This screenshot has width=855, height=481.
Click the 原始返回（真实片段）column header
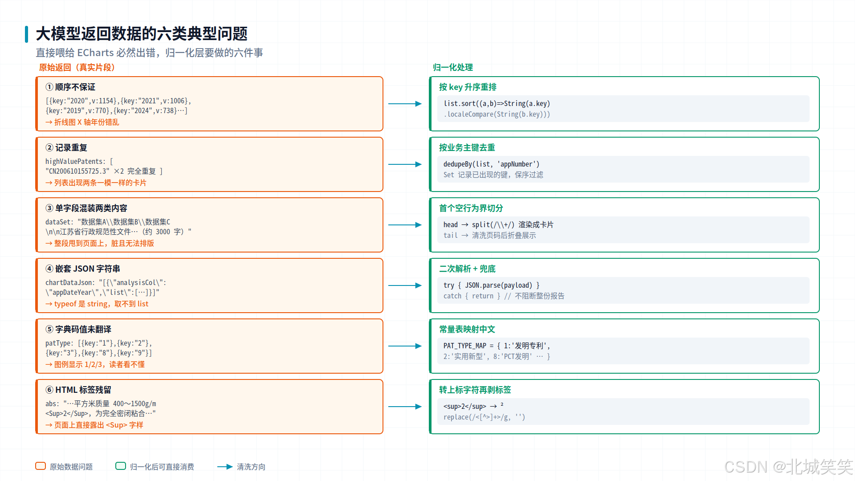(x=77, y=68)
